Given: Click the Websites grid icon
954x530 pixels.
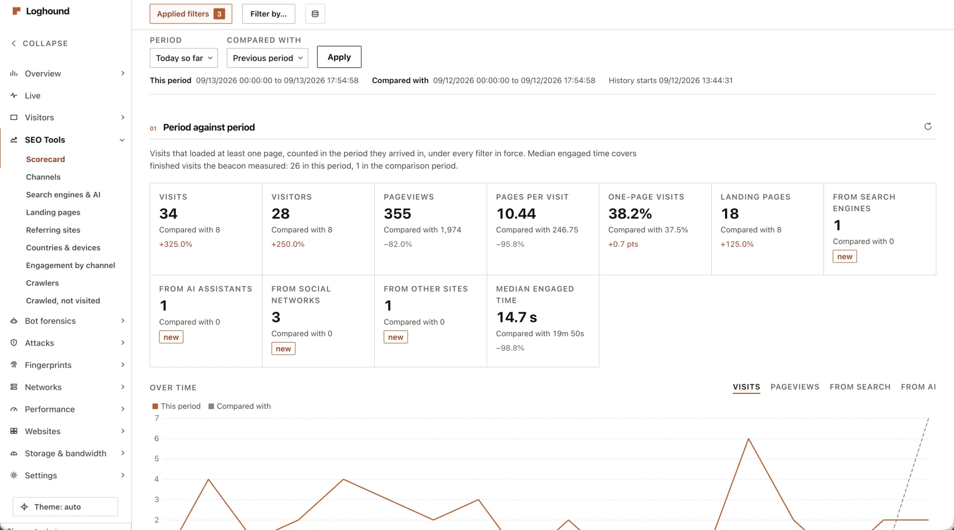Looking at the screenshot, I should [x=14, y=432].
